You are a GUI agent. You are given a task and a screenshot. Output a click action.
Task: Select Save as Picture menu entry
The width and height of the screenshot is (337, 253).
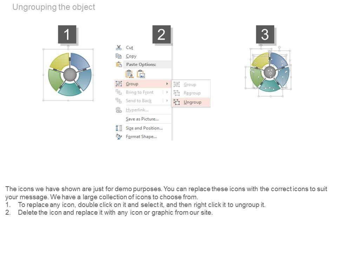142,119
